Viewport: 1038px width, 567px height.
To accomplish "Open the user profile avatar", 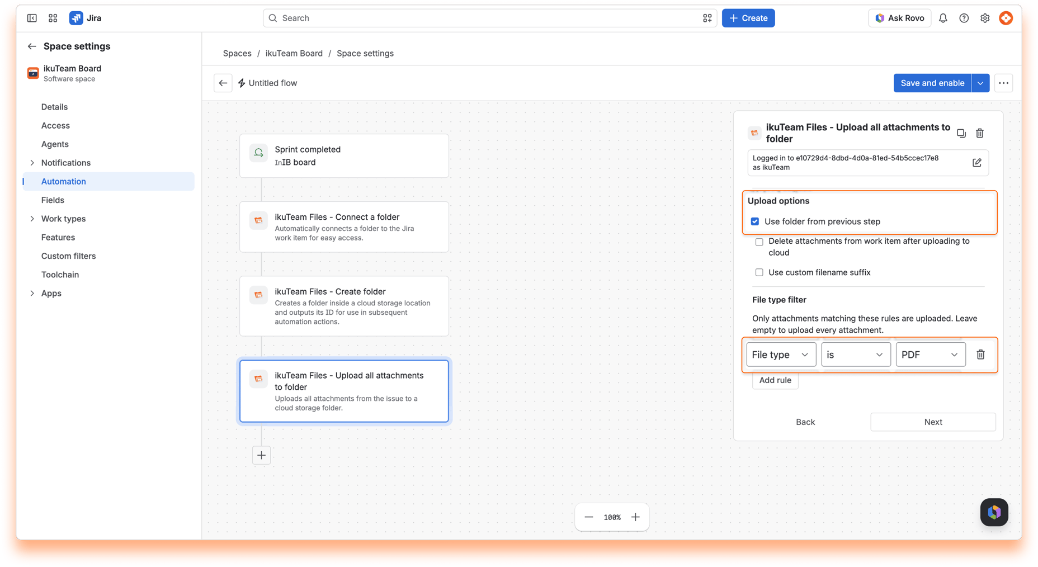I will point(1006,18).
